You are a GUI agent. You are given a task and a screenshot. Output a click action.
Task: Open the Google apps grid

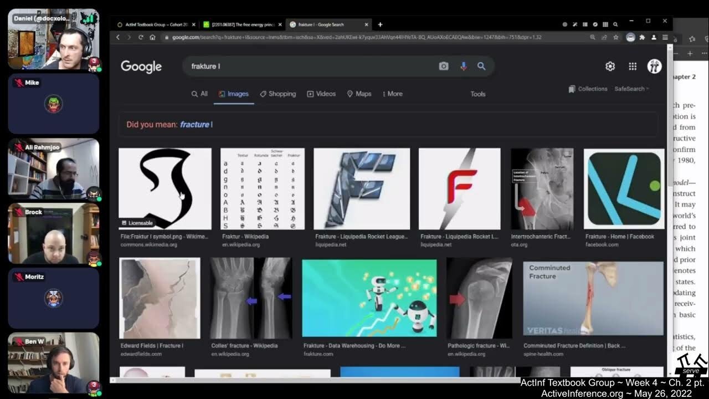(x=633, y=66)
